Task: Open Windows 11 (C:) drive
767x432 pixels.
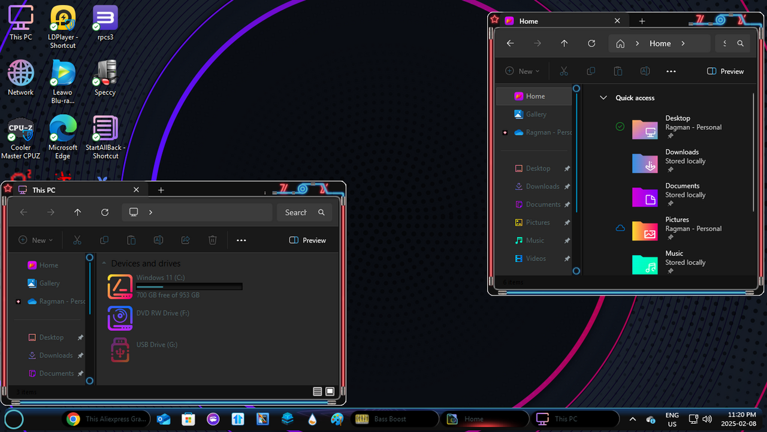Action: tap(175, 287)
